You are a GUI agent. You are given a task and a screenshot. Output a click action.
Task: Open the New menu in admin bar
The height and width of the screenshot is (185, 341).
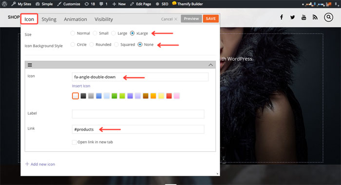point(119,4)
